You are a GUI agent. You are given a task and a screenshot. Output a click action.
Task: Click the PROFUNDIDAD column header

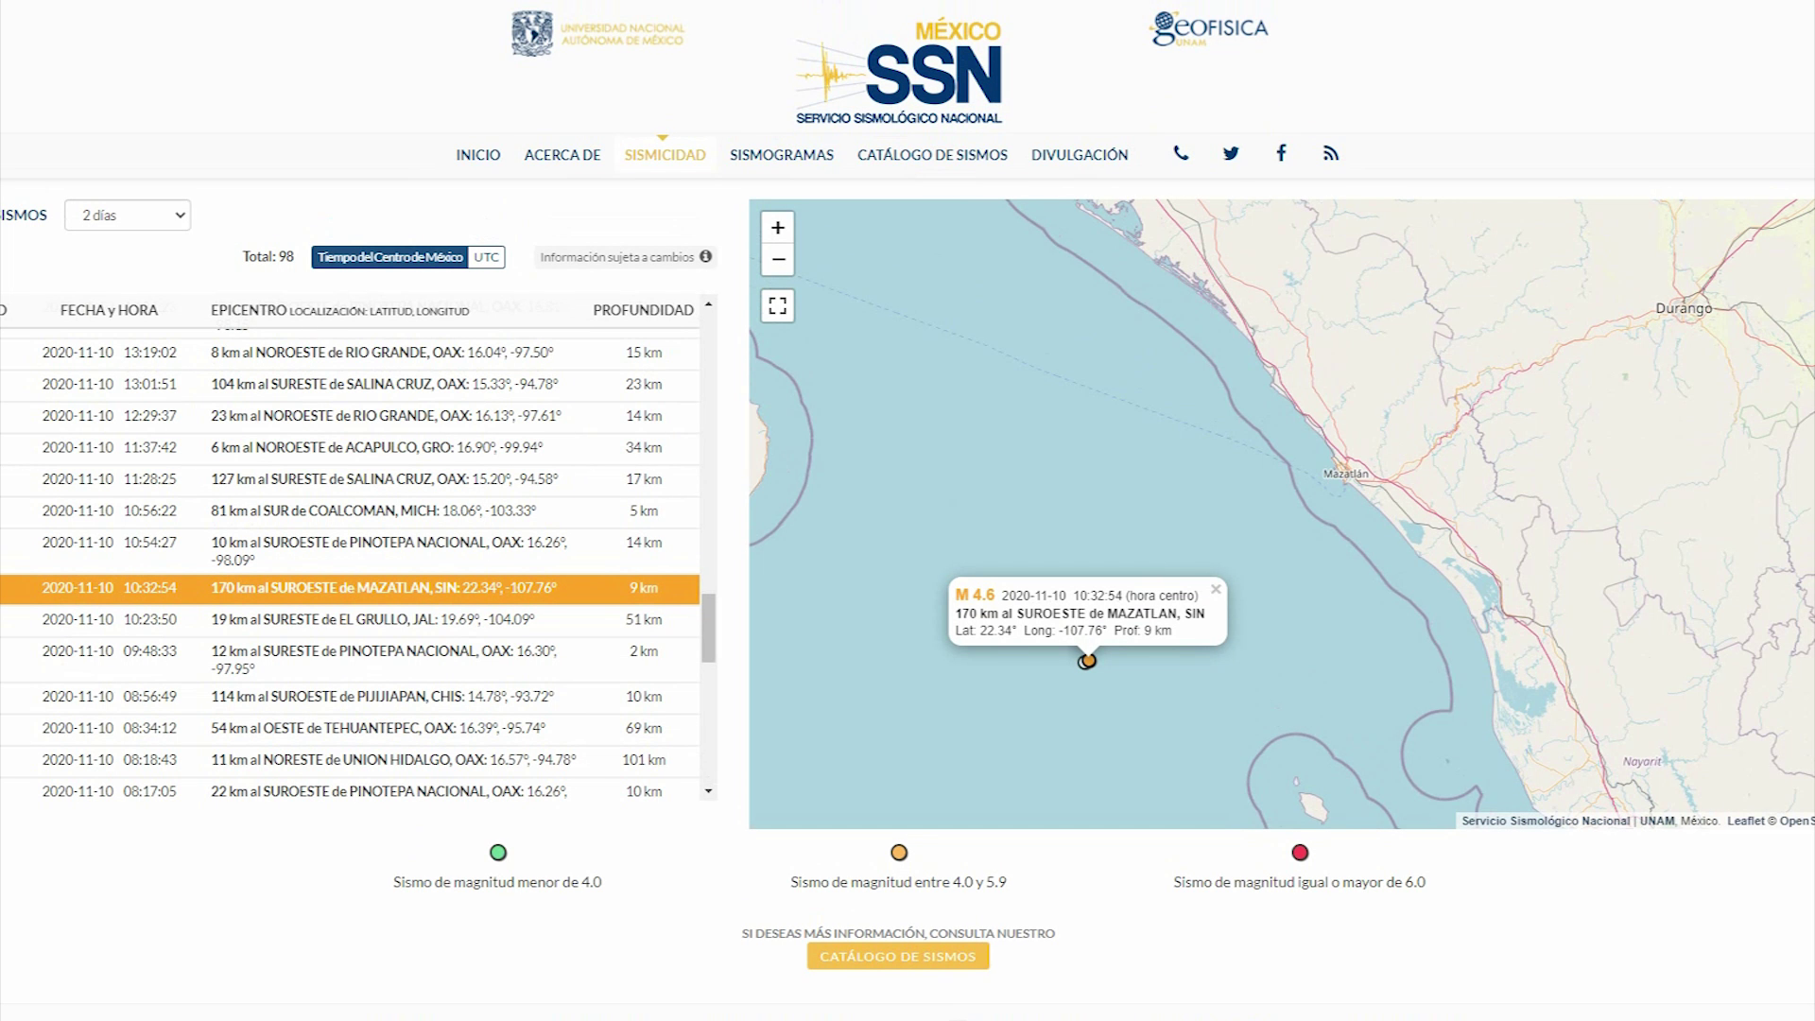pyautogui.click(x=644, y=310)
